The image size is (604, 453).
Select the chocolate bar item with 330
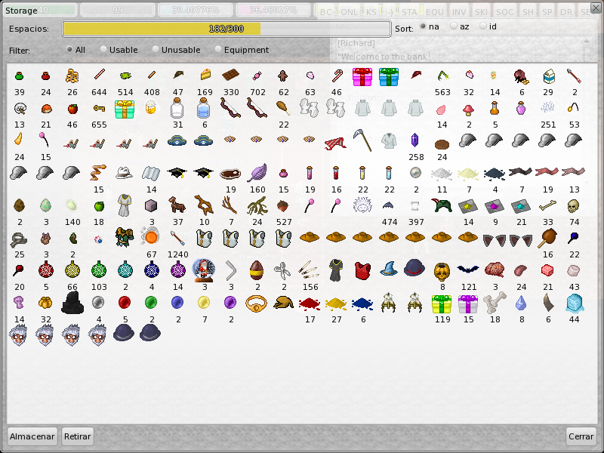click(231, 75)
